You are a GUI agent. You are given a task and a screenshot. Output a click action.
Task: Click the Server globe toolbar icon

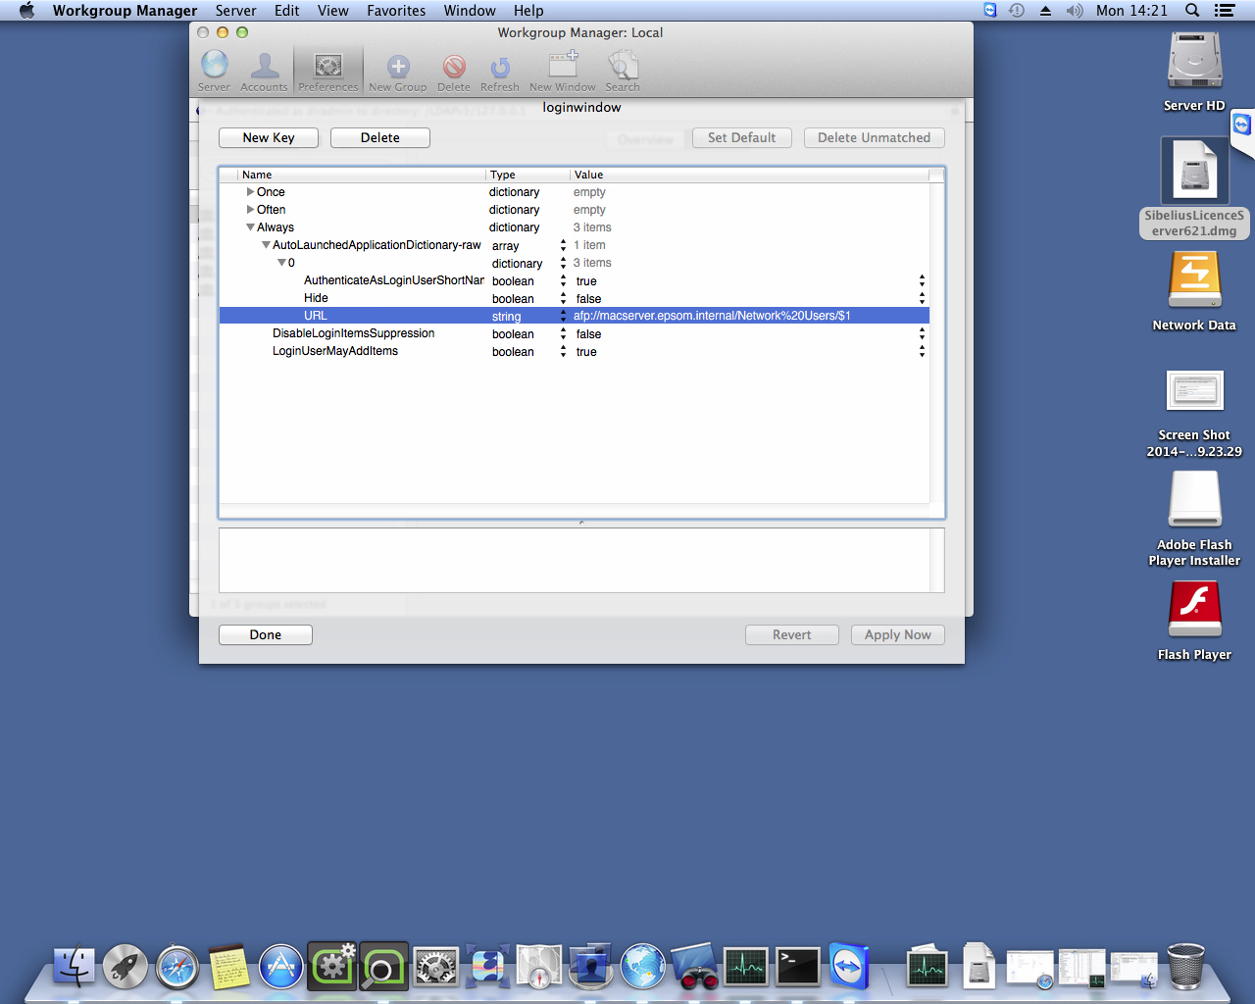click(214, 71)
